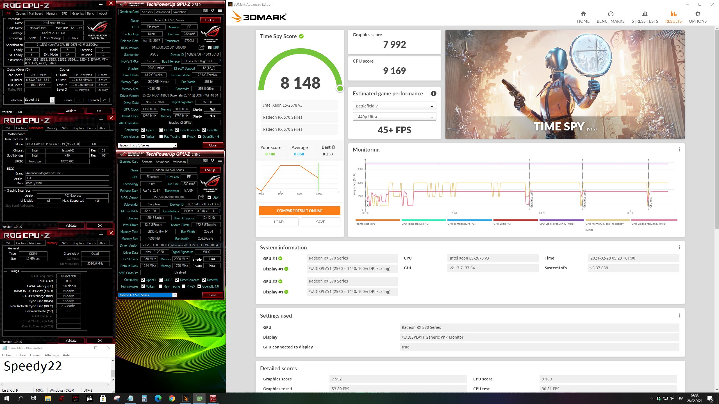Toggle the DirectML checkbox in the ASUS GPU-Z window

[x=204, y=130]
